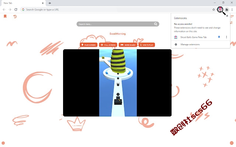Click the page settings gear icon at the bottom

pos(3,143)
